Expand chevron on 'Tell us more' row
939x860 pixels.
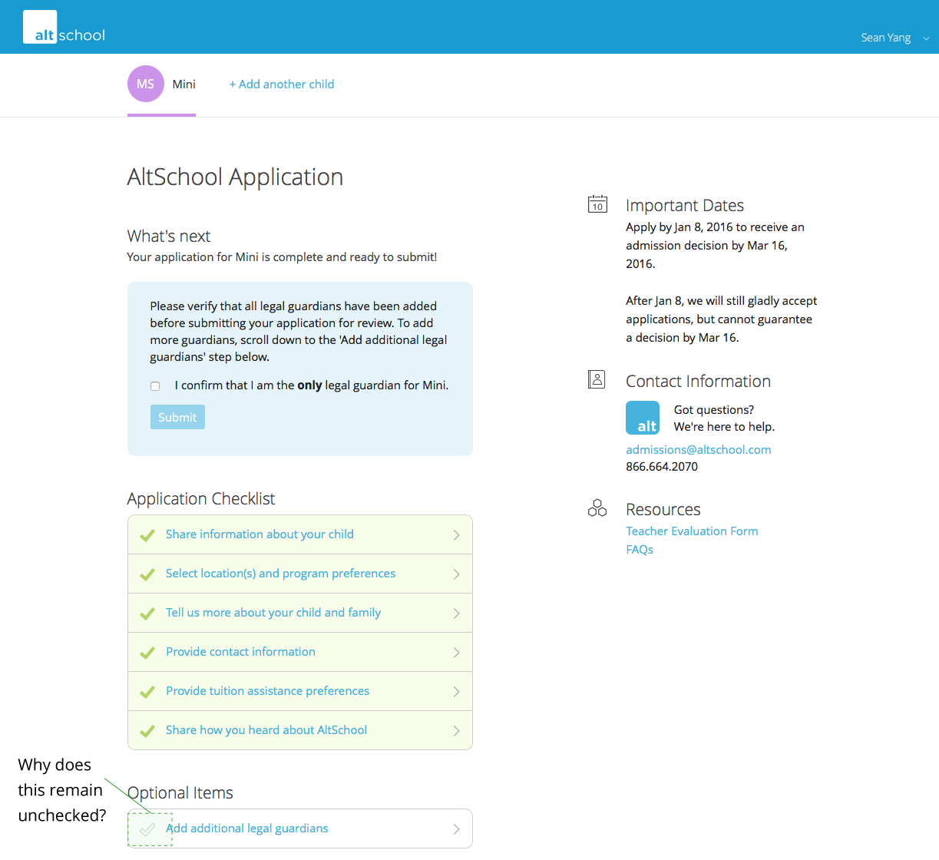click(x=456, y=614)
